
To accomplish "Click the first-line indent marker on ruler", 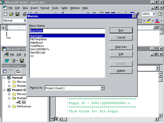I will tap(7, 26).
